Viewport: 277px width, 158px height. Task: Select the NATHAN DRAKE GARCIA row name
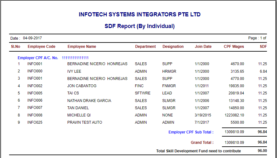click(89, 101)
